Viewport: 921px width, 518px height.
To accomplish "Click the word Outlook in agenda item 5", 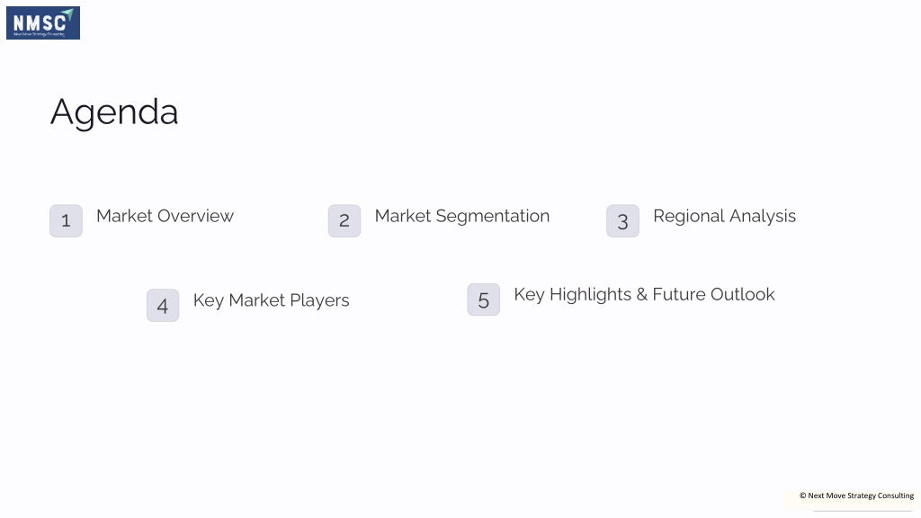I will pyautogui.click(x=742, y=294).
